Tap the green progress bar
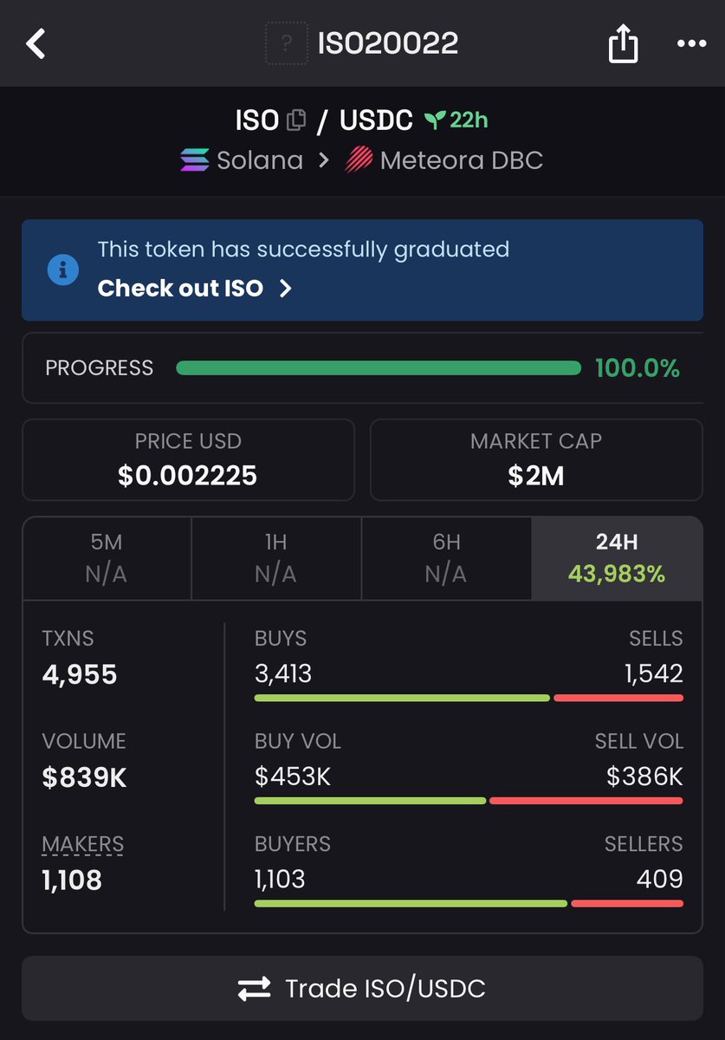This screenshot has height=1040, width=725. (379, 368)
